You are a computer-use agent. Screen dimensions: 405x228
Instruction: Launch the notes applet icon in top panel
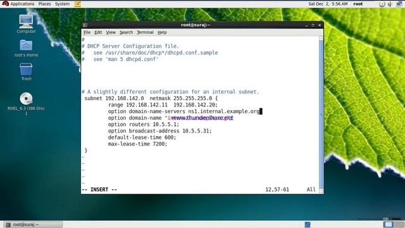pyautogui.click(x=77, y=4)
